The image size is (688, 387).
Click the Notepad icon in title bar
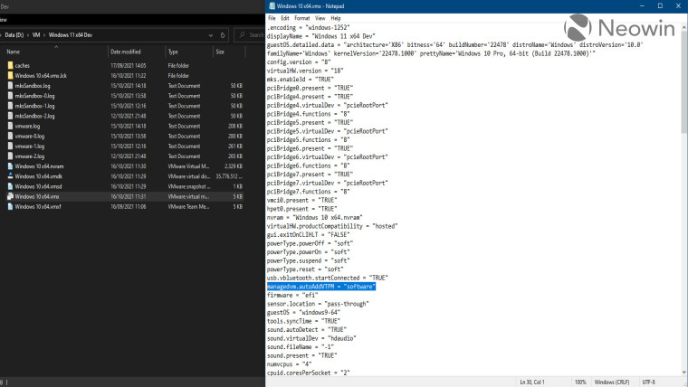point(272,5)
